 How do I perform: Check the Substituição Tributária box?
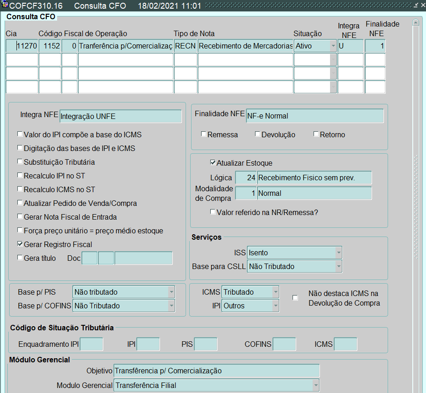click(20, 162)
